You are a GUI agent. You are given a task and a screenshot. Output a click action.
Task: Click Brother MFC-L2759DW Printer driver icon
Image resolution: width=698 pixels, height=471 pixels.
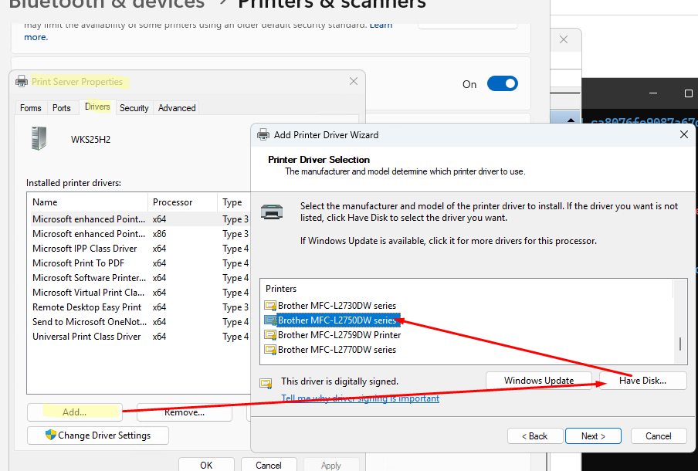coord(269,335)
